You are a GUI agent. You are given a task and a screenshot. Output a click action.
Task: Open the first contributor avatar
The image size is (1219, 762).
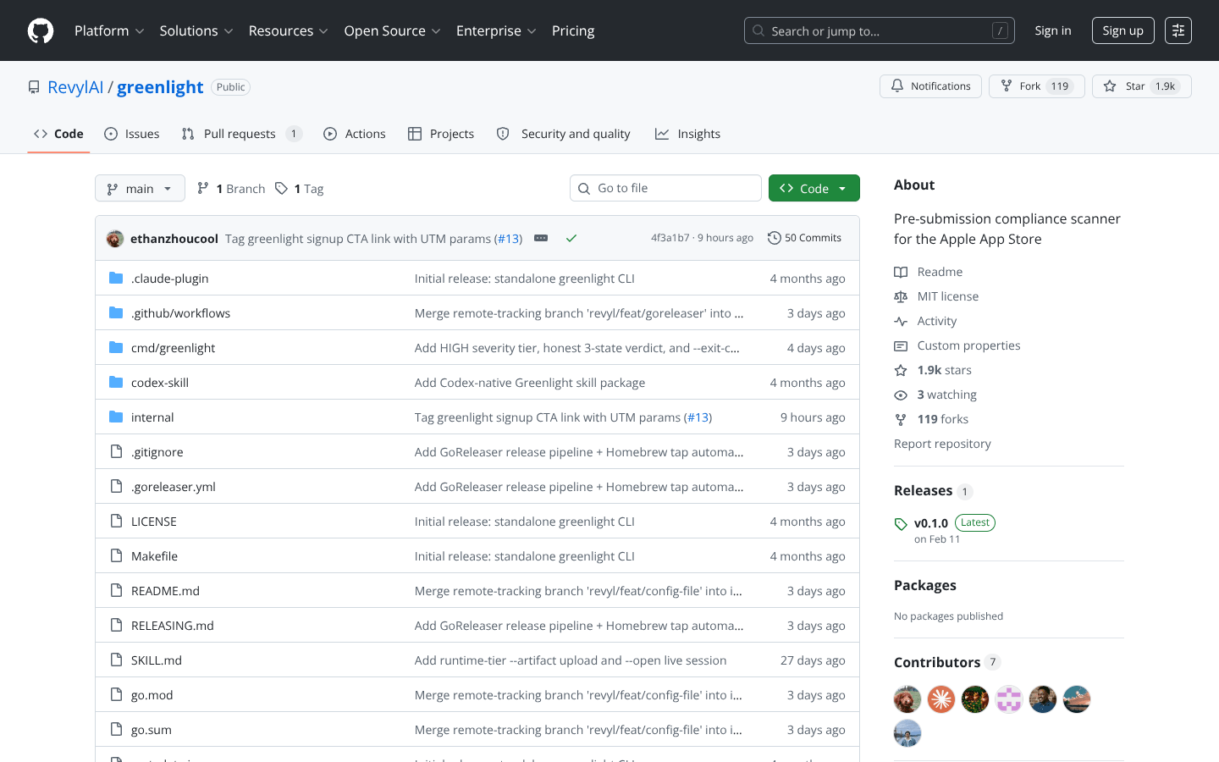[907, 699]
